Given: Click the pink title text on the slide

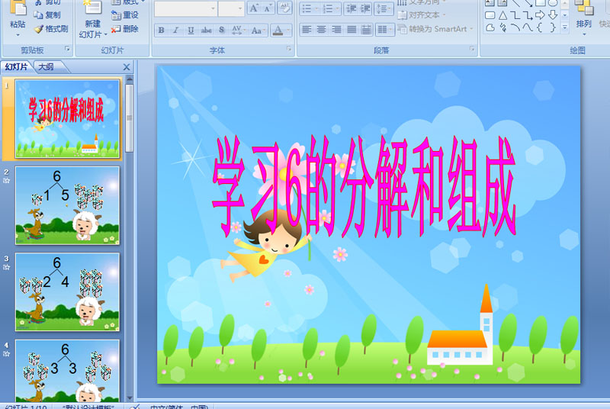Looking at the screenshot, I should (x=364, y=185).
